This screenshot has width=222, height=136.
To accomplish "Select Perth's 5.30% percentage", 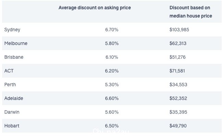I will pos(112,84).
